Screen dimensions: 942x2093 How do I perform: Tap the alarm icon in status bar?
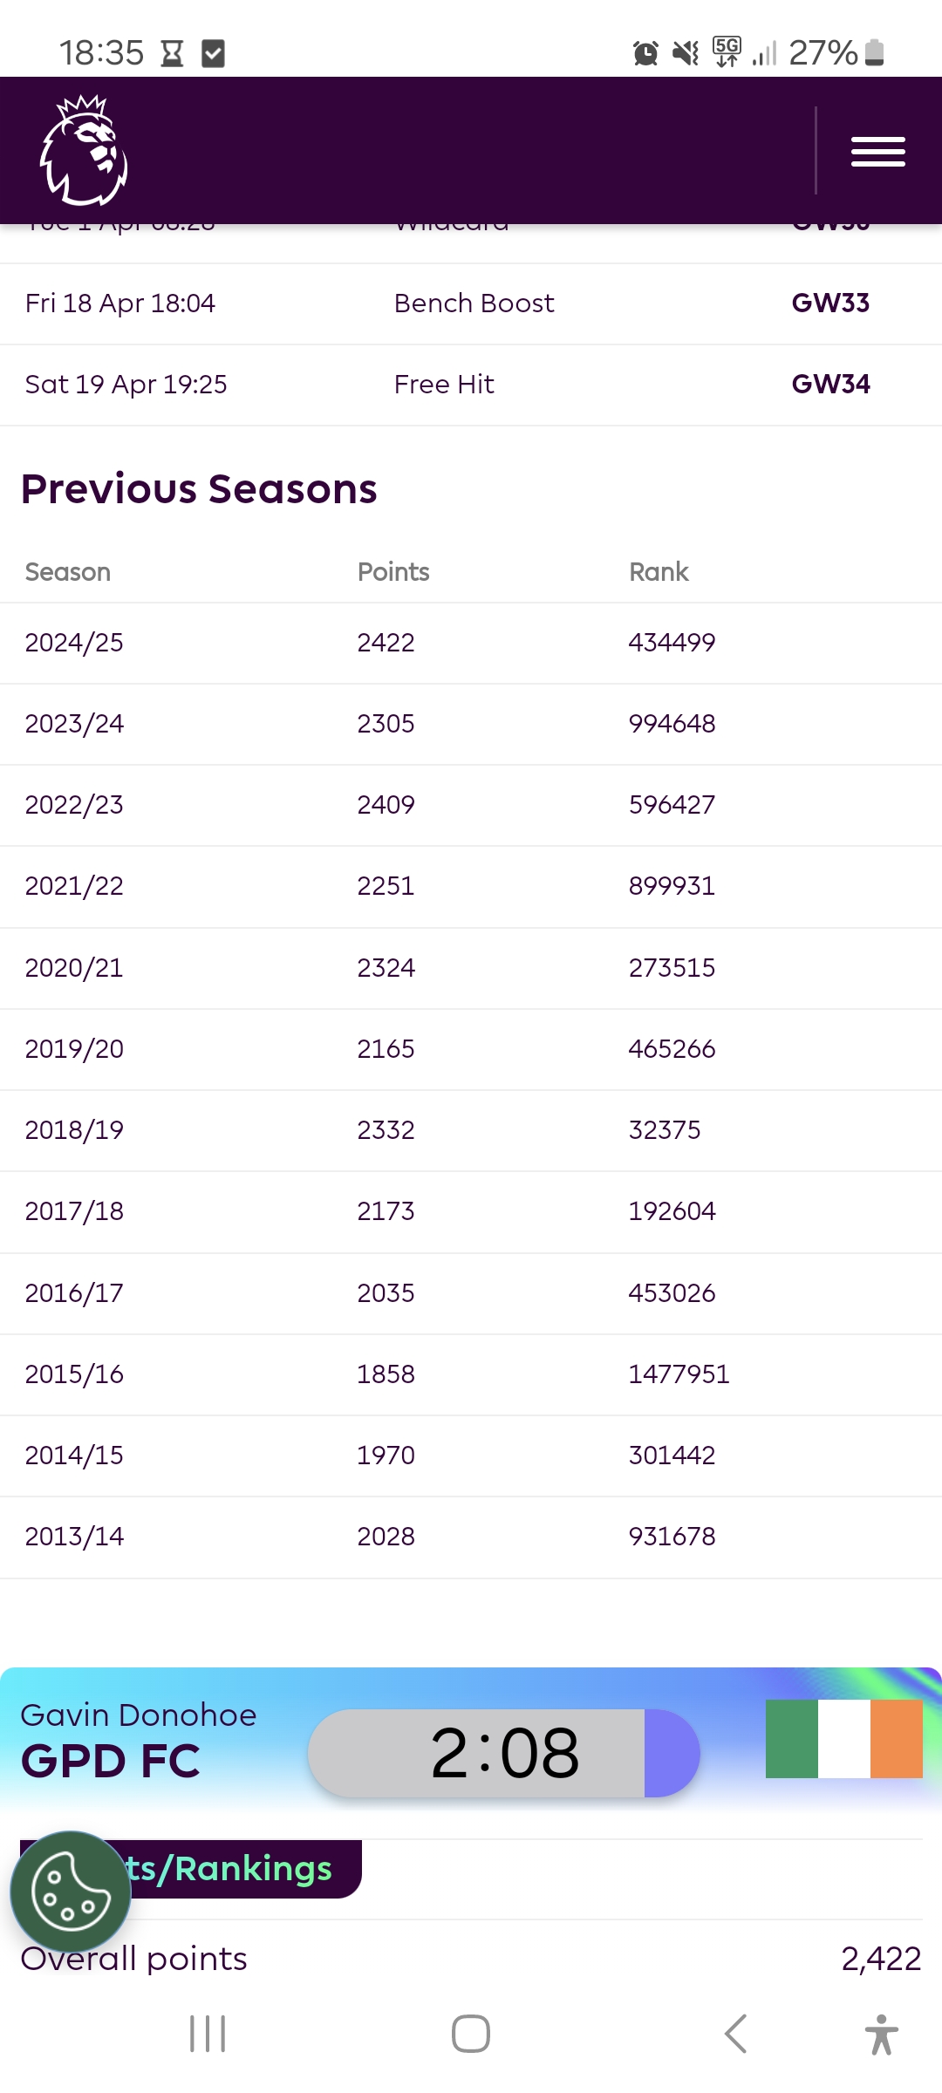click(645, 53)
